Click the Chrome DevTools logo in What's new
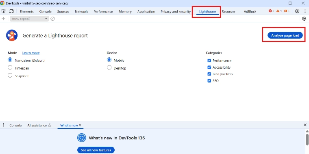The height and width of the screenshot is (154, 309). 82,138
